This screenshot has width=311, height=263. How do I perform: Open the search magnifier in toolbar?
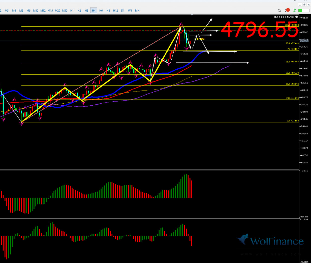[279, 11]
